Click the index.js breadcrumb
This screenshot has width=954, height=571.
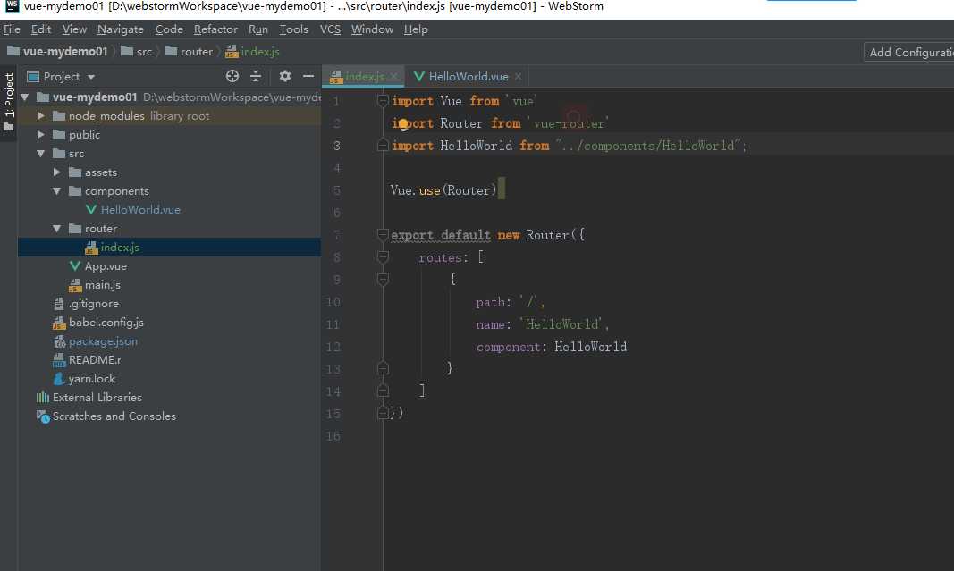tap(252, 52)
